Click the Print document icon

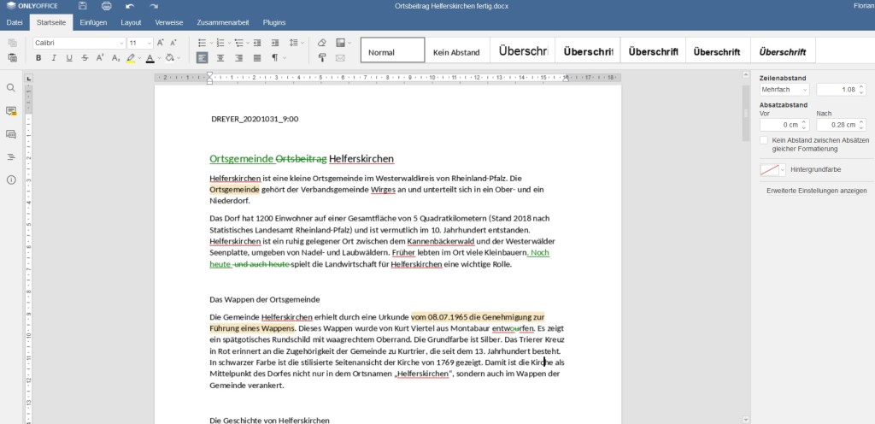pos(107,6)
